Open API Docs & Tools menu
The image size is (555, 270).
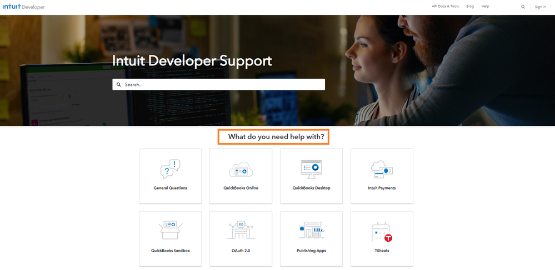tap(445, 6)
